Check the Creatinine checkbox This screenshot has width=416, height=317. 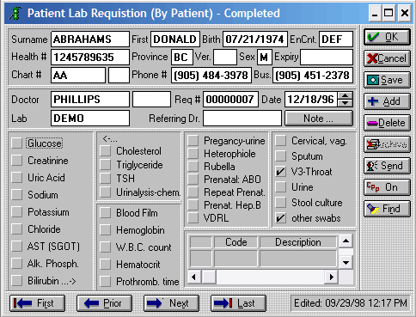click(x=17, y=161)
